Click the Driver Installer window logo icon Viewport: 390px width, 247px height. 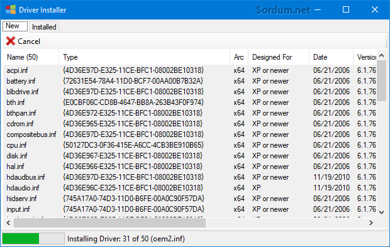[11, 9]
